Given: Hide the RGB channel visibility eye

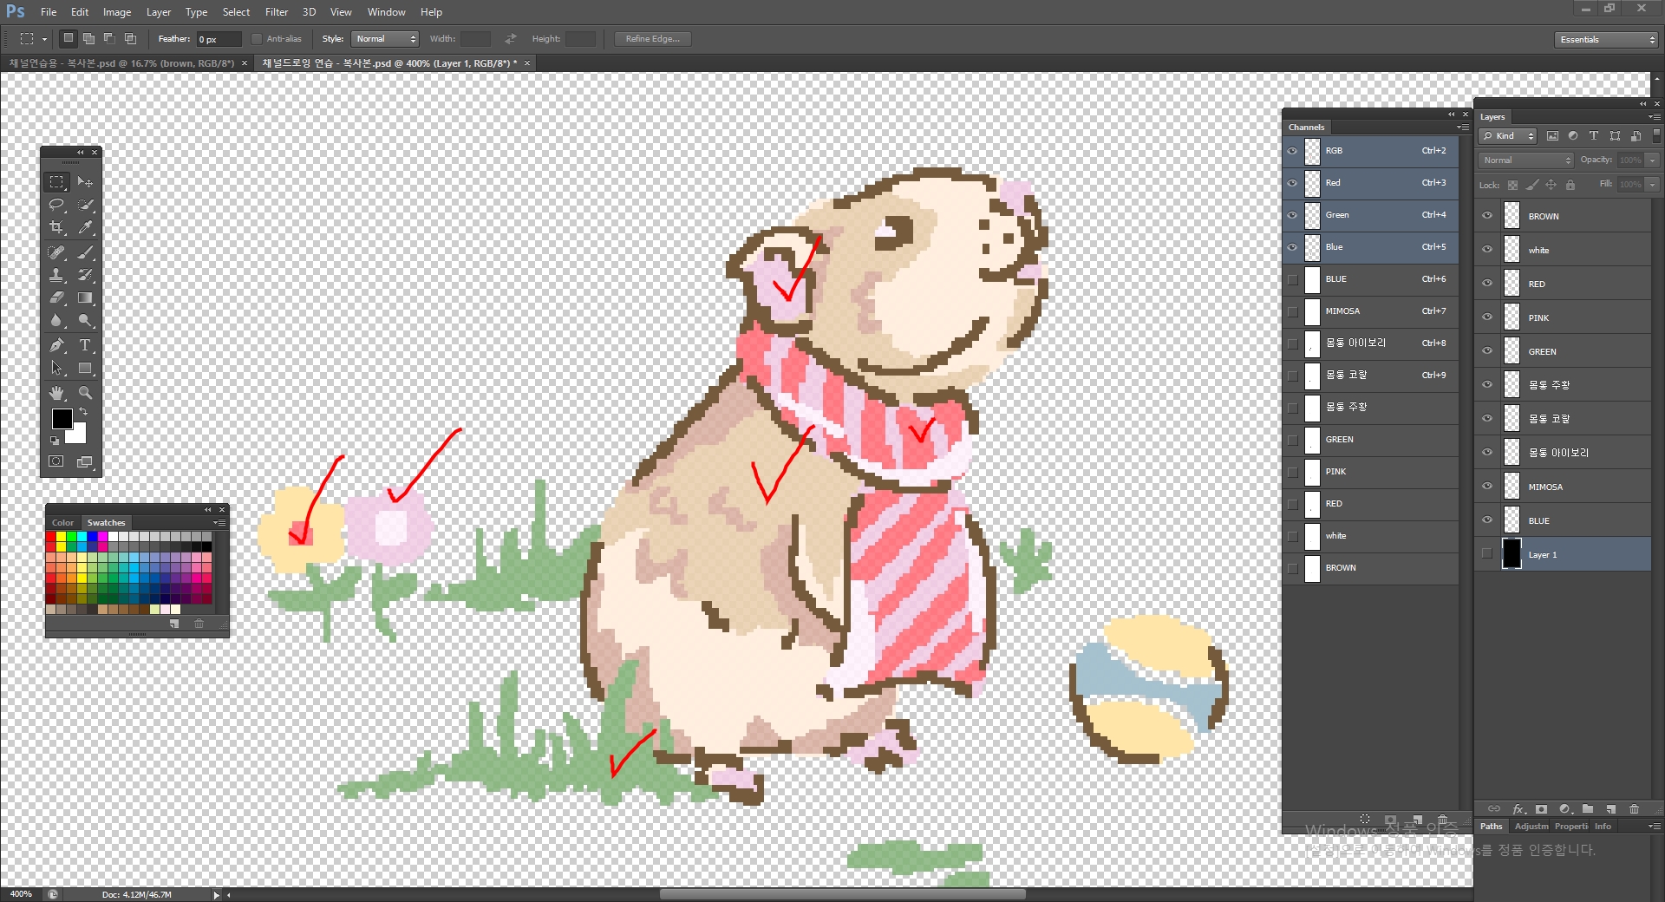Looking at the screenshot, I should coord(1292,151).
